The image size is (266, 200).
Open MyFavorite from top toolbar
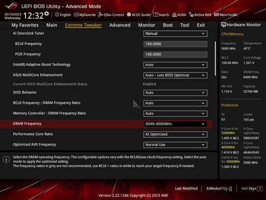(x=85, y=15)
